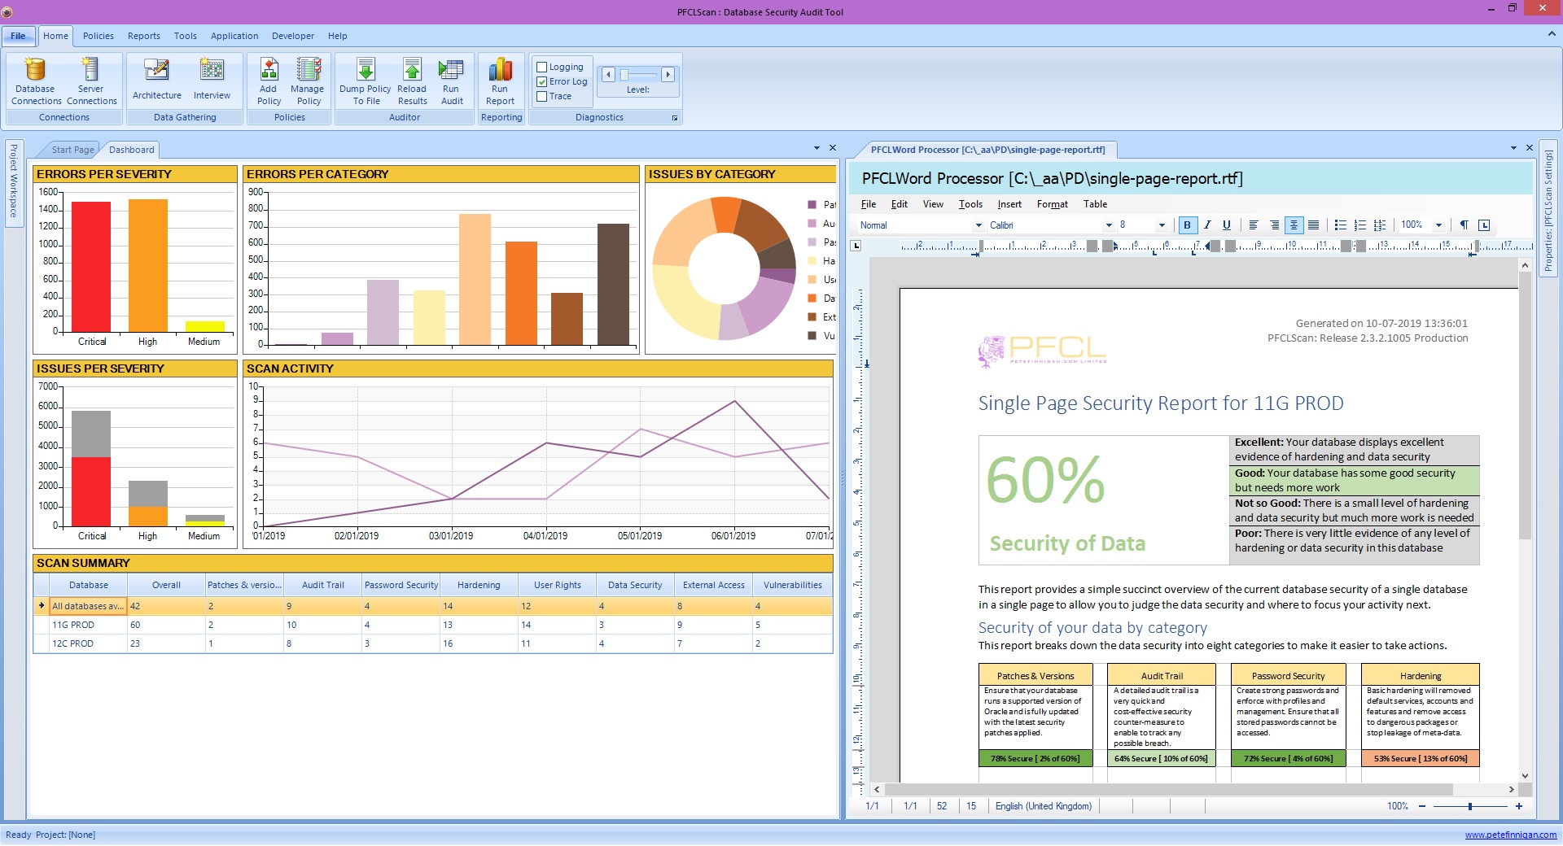
Task: Align text right in word processor
Action: pyautogui.click(x=1274, y=225)
